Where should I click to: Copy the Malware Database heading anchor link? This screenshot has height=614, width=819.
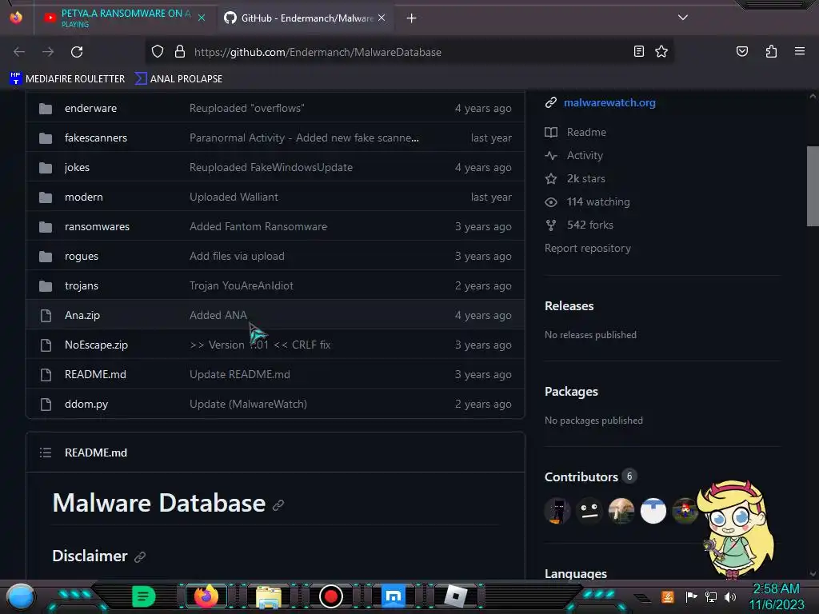[278, 504]
